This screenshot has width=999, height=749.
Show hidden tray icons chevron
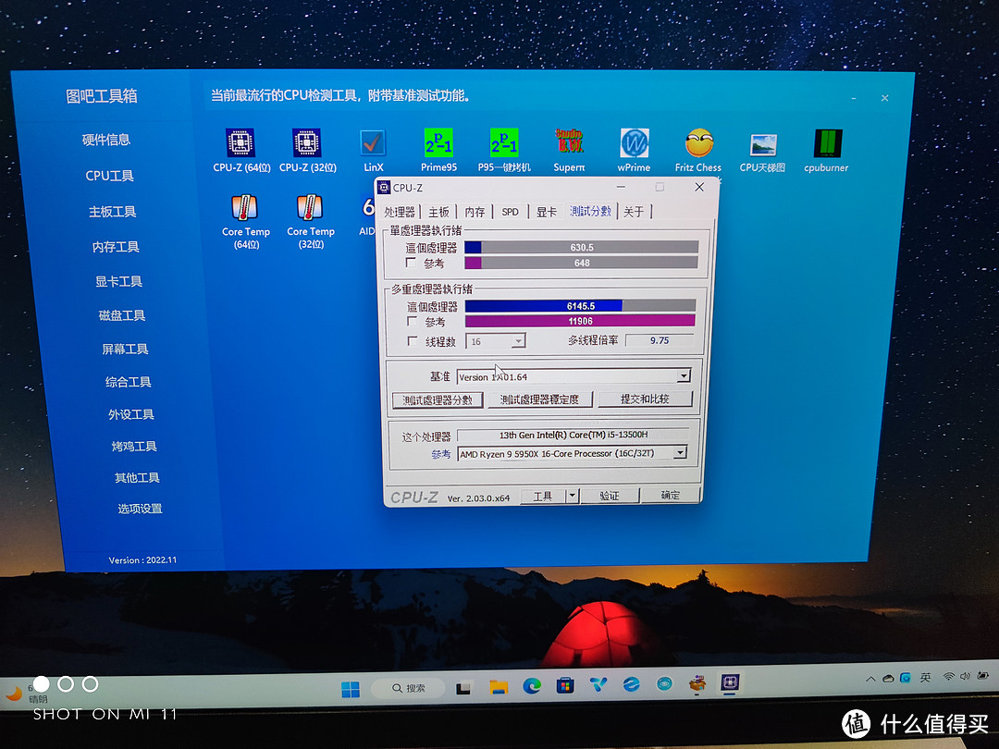click(870, 679)
